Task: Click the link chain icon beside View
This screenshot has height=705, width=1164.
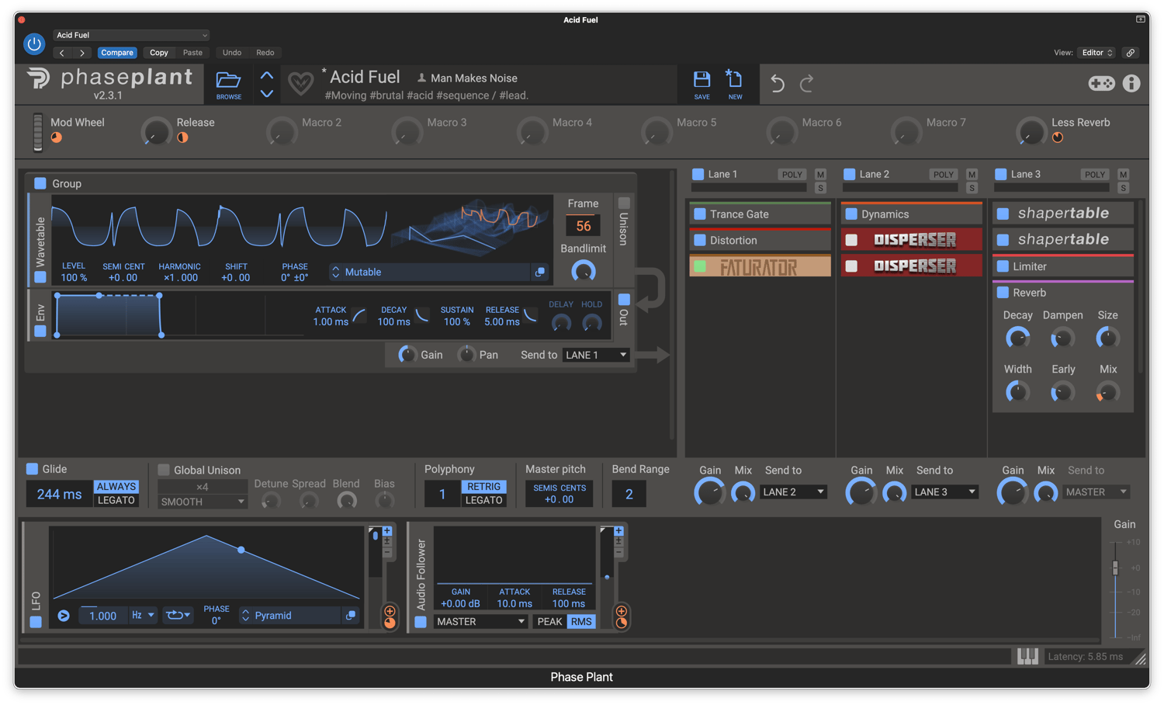Action: (x=1131, y=53)
